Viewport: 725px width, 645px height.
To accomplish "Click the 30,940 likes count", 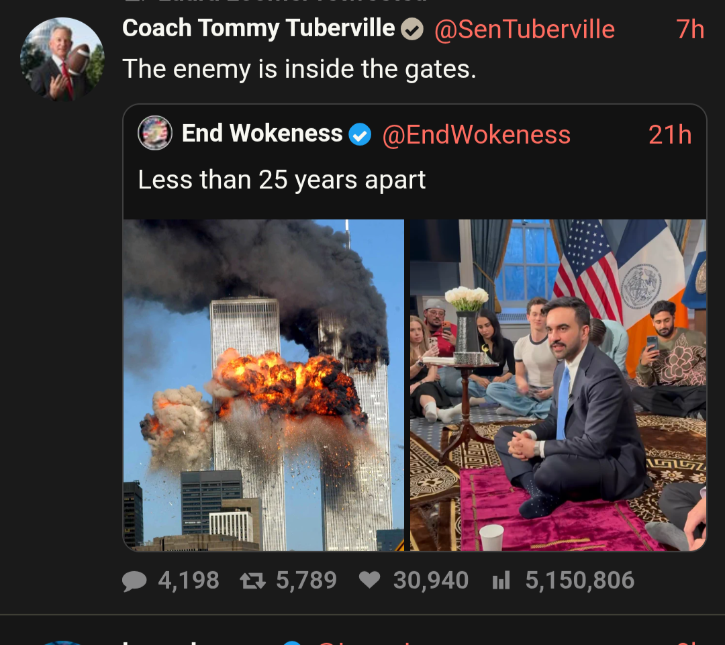I will (430, 581).
